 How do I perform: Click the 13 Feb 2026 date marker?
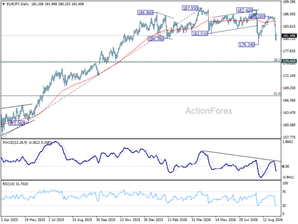pyautogui.click(x=177, y=220)
